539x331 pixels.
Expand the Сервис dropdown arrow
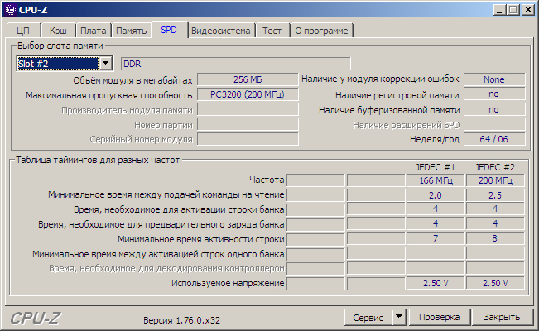[399, 317]
